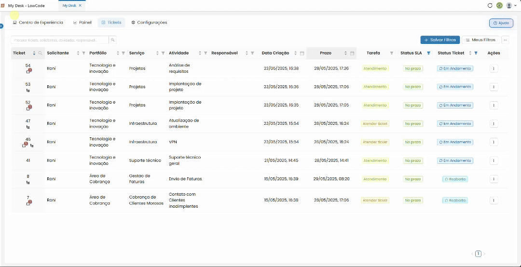Switch to the Painel tab

pyautogui.click(x=82, y=23)
